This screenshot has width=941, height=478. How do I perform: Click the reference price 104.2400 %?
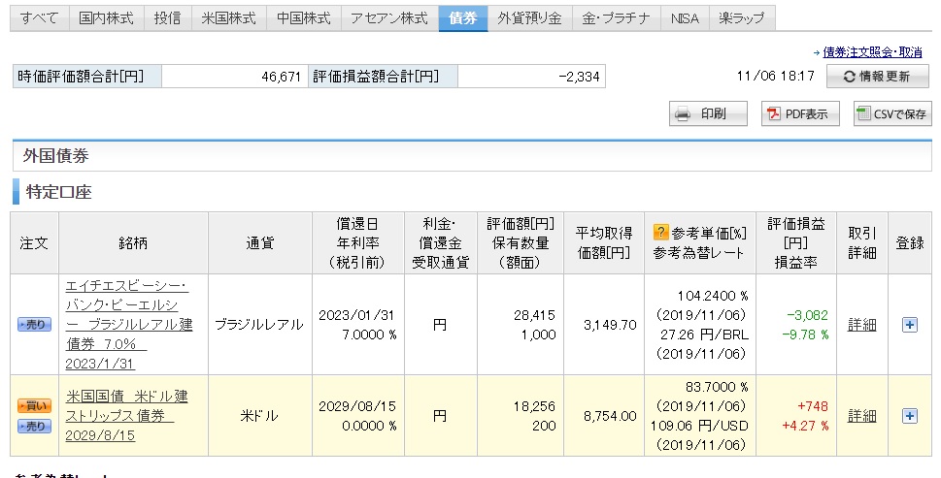click(x=713, y=296)
